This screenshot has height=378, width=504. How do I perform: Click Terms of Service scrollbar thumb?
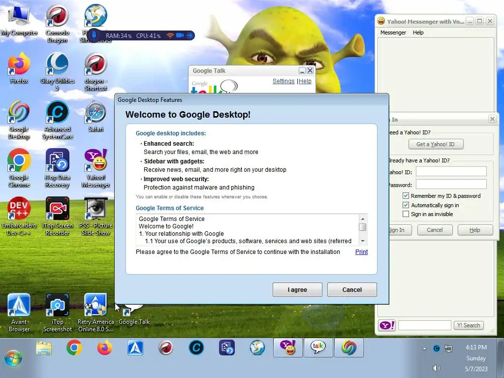point(363,227)
